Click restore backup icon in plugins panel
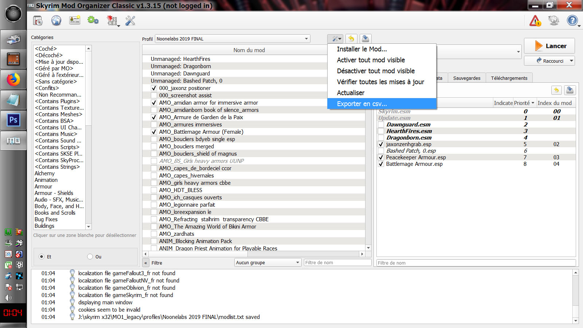 pos(556,90)
